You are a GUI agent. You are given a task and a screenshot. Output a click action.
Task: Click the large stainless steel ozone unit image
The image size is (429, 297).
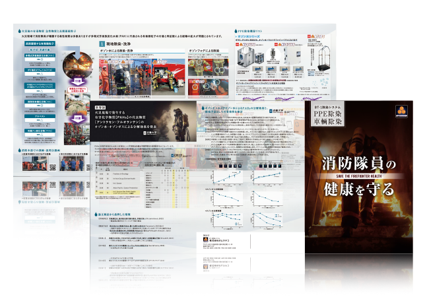click(245, 56)
